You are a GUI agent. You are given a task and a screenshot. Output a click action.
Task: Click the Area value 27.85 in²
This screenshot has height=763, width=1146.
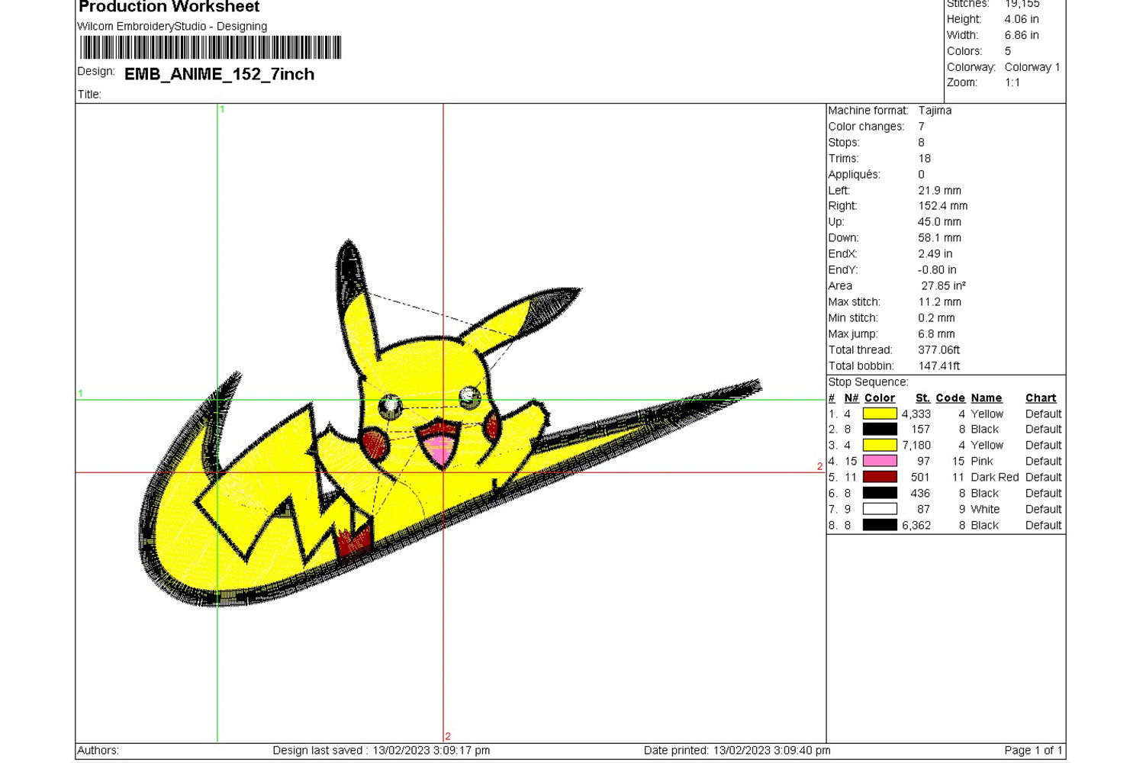tap(944, 286)
